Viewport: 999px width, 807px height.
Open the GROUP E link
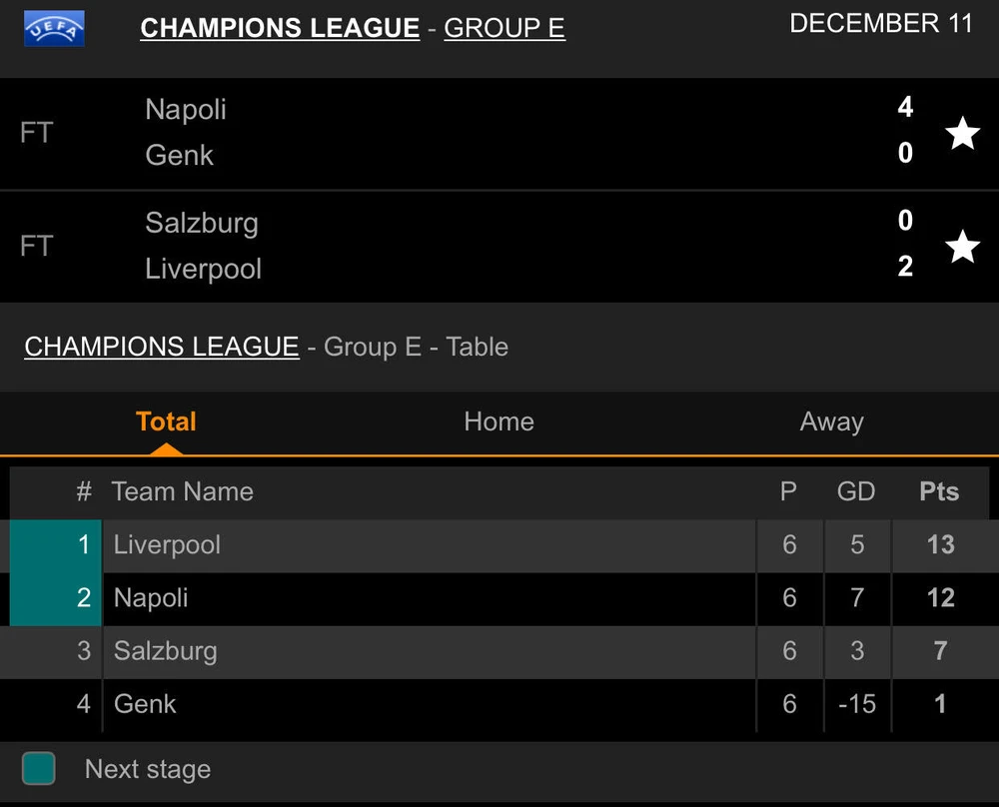[503, 28]
